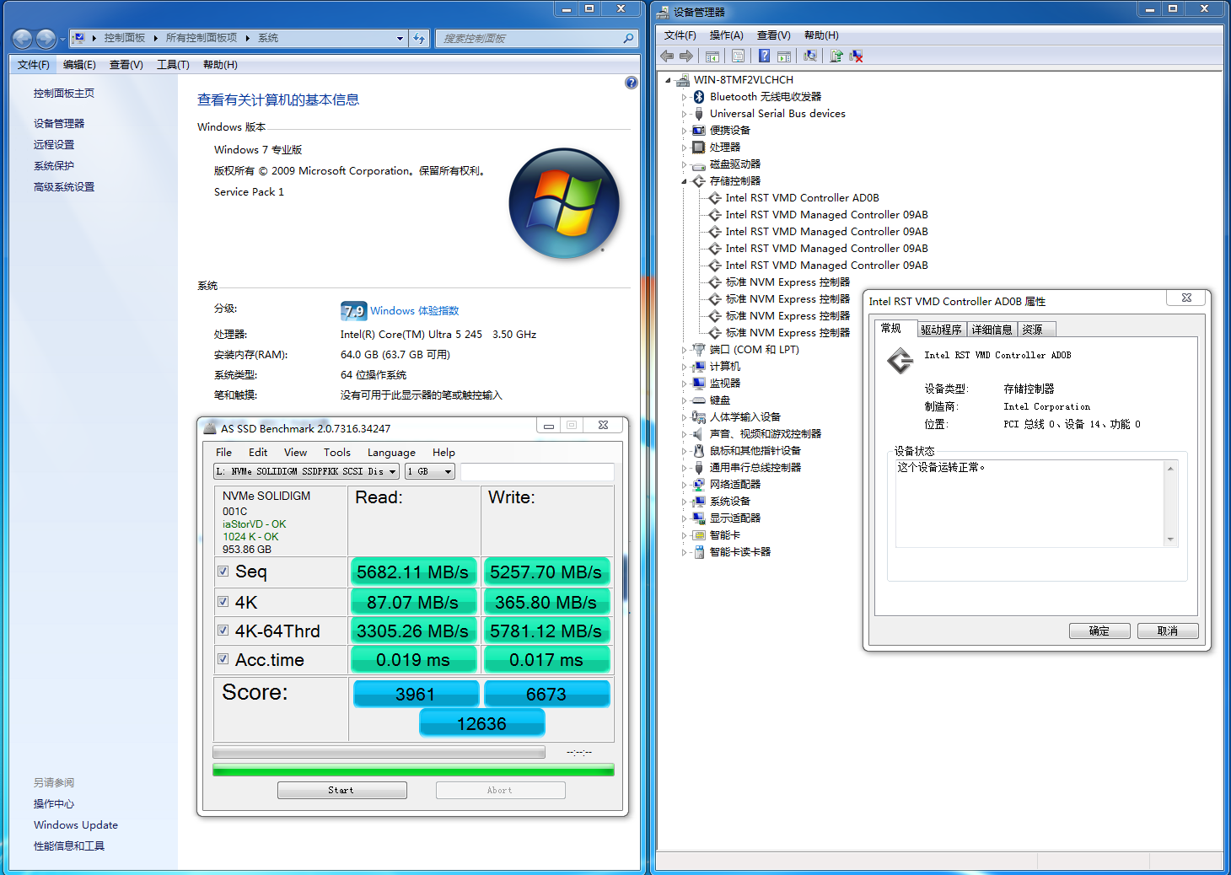
Task: Toggle the show/hide action pane toolbar icon
Action: click(784, 56)
